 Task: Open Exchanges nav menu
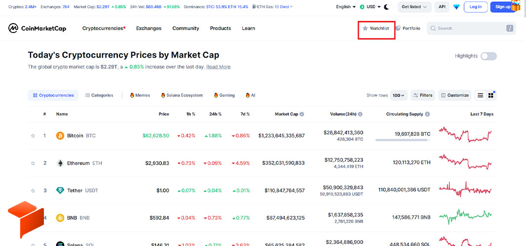coord(149,29)
